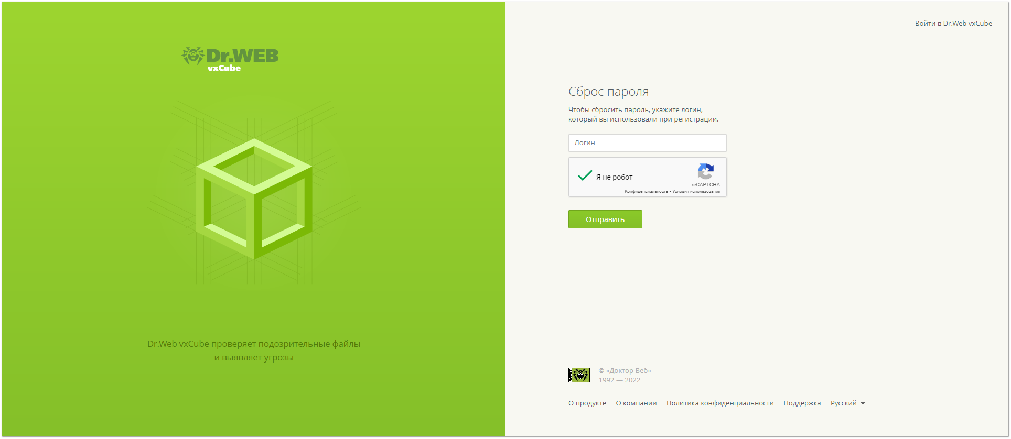Open "Политика конфиденциальности" footer link
Image resolution: width=1011 pixels, height=439 pixels.
[x=719, y=403]
